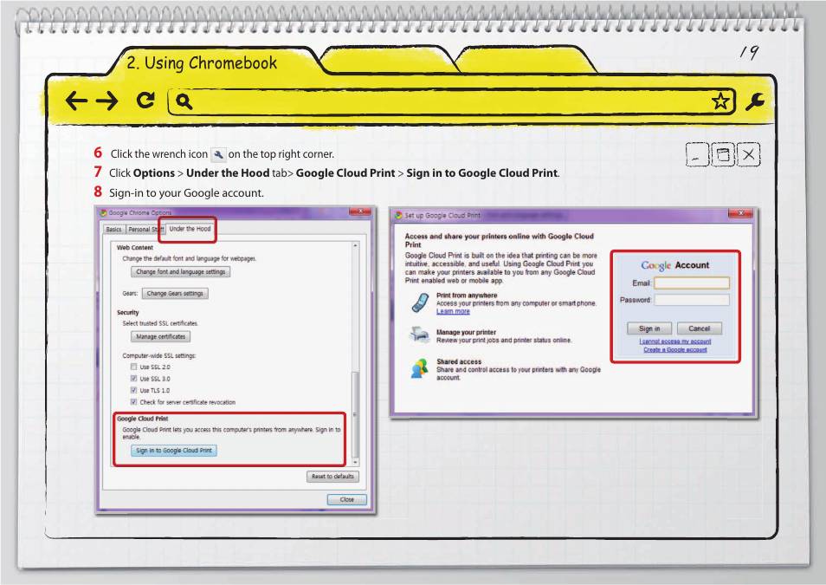Click the inline wrench icon in step 6
Image resolution: width=826 pixels, height=585 pixels.
pyautogui.click(x=218, y=154)
